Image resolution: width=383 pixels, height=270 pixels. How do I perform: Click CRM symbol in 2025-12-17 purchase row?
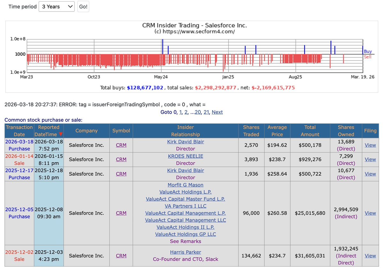tap(121, 174)
